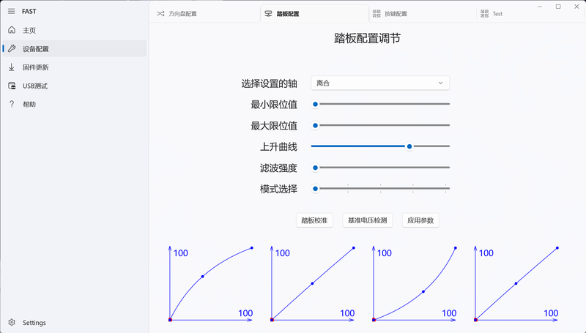Click the 踏板校准 button
This screenshot has height=333, width=586.
314,220
